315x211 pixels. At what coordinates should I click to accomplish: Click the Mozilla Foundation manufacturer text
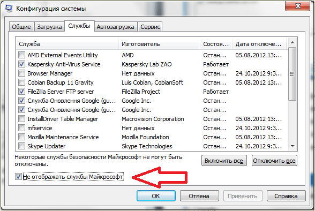[145, 137]
